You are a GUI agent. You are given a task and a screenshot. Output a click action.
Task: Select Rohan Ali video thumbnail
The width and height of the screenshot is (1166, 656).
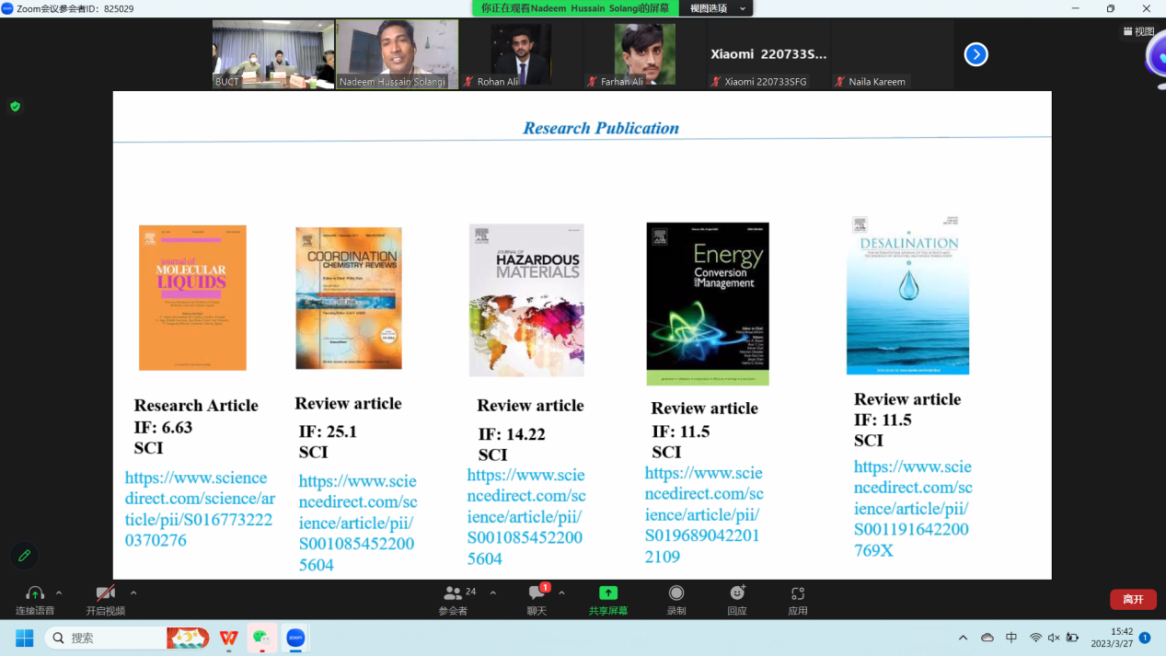point(520,54)
